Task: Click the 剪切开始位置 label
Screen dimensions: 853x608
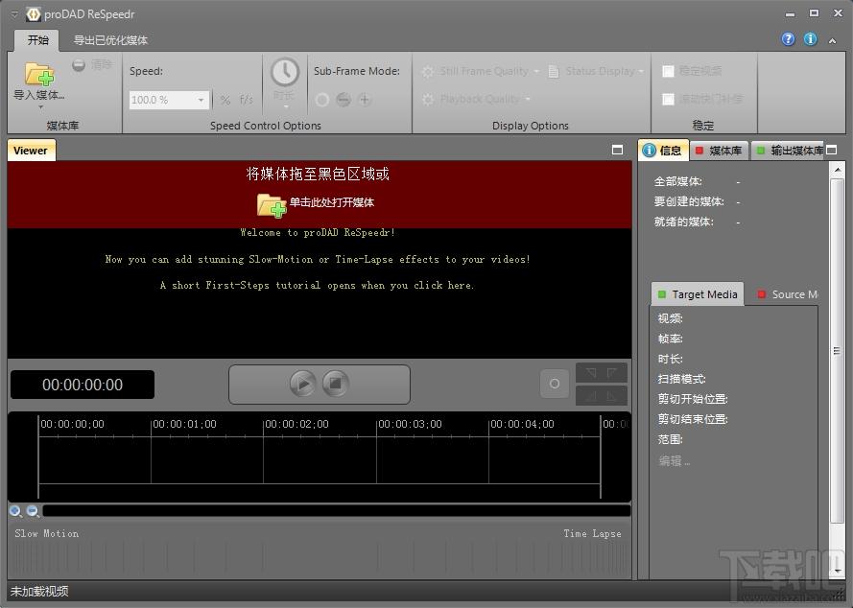Action: (693, 399)
